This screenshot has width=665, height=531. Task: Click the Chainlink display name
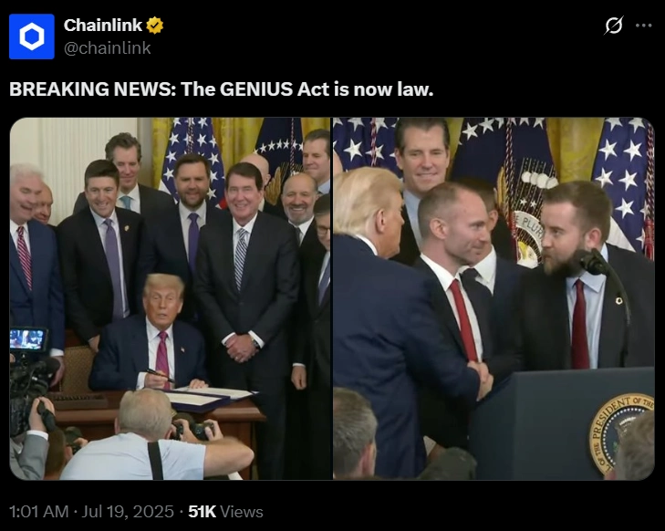(x=103, y=26)
